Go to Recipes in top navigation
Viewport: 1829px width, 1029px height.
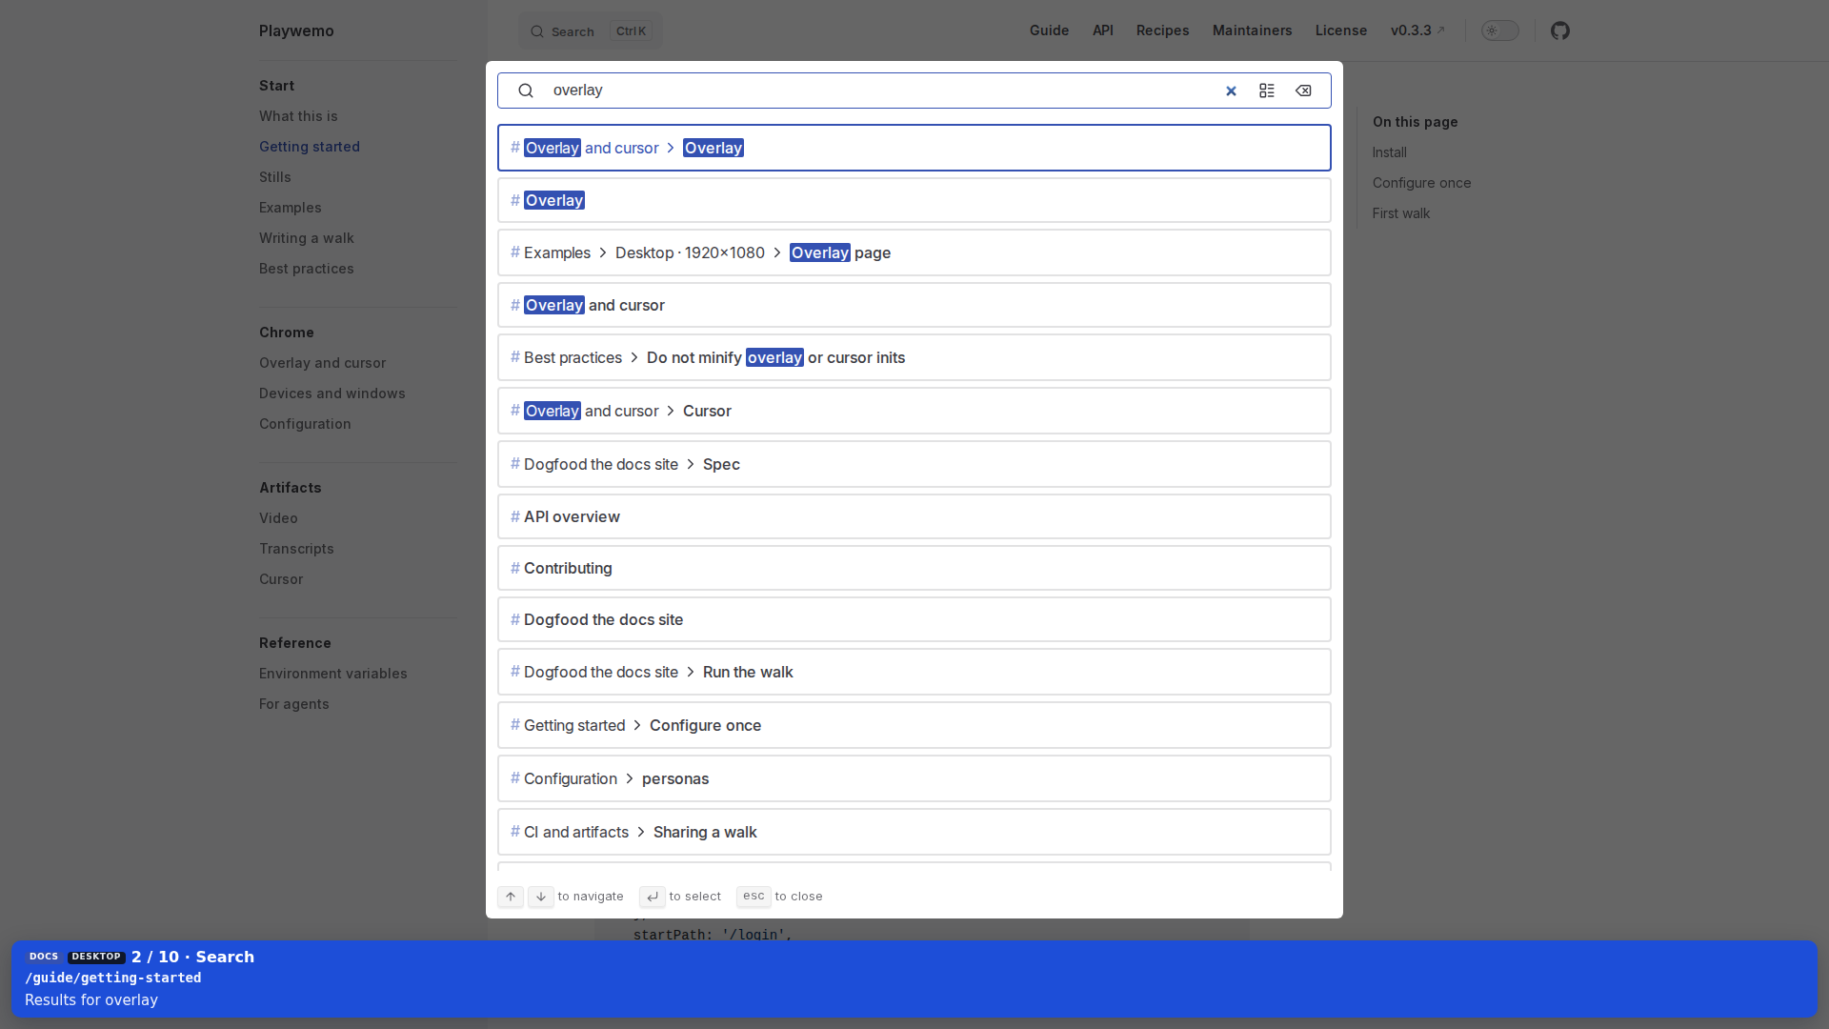[1162, 30]
